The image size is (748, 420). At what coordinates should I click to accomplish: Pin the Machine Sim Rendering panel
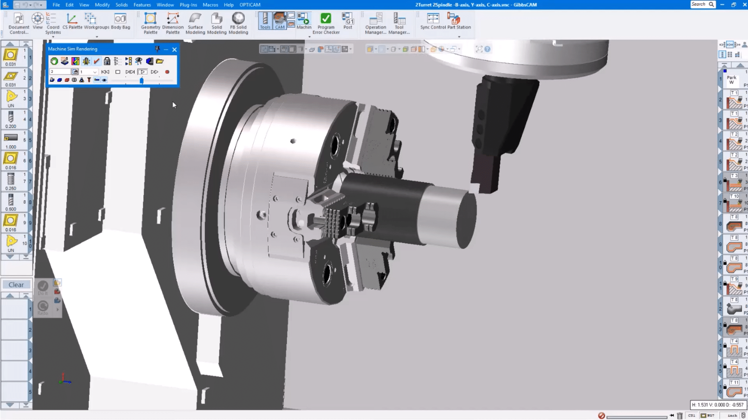[157, 49]
